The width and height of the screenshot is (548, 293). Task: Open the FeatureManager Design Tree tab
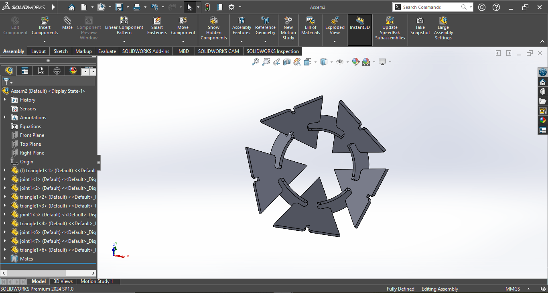point(9,71)
